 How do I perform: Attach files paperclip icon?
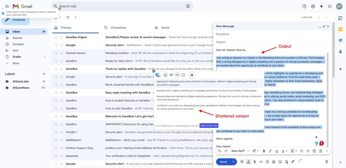[x=255, y=162]
